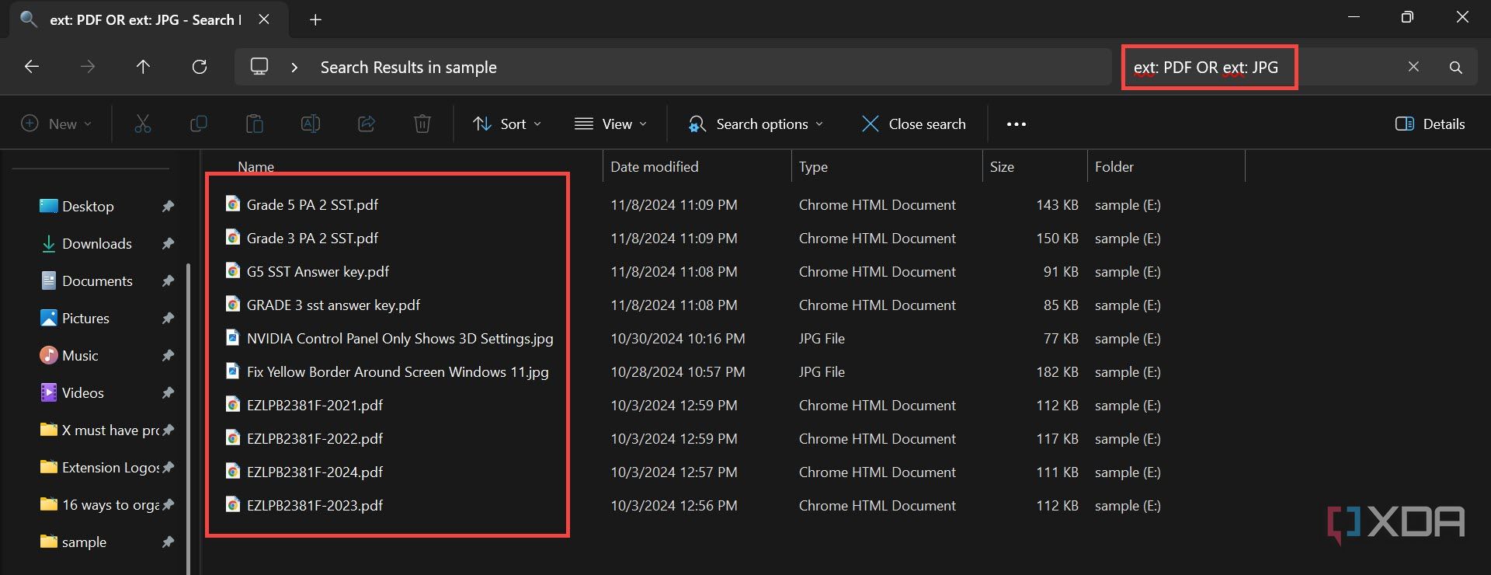Open the View dropdown menu
The image size is (1491, 575).
(610, 124)
